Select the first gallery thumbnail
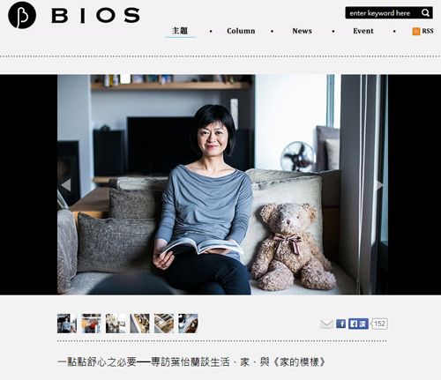Image resolution: width=441 pixels, height=380 pixels. pyautogui.click(x=67, y=324)
